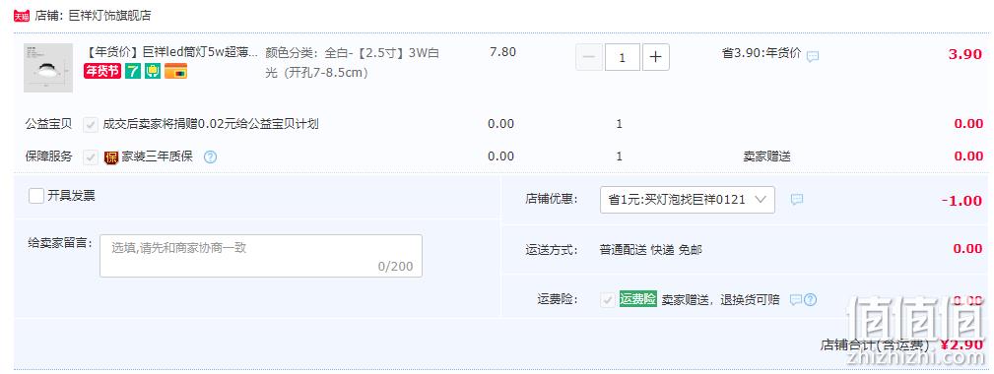
Task: Open the 巨祥灯饰旗舰店 store link
Action: point(109,17)
